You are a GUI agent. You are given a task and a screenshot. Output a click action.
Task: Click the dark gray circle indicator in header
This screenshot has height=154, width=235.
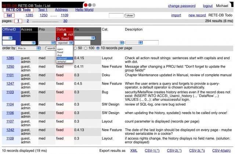click(x=90, y=5)
